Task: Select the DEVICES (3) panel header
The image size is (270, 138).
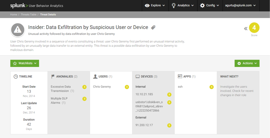Action: click(146, 76)
